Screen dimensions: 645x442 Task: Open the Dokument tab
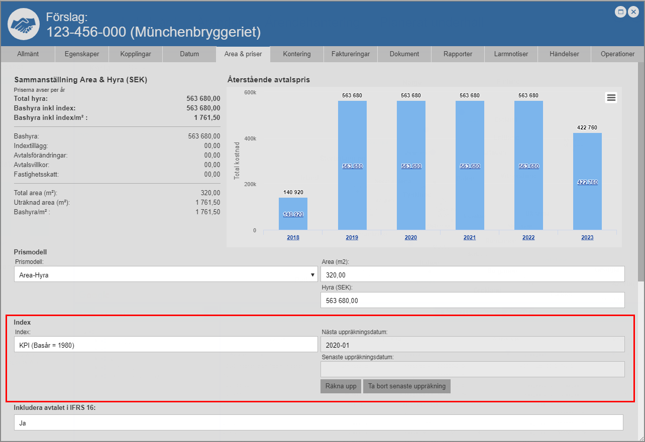[x=404, y=54]
